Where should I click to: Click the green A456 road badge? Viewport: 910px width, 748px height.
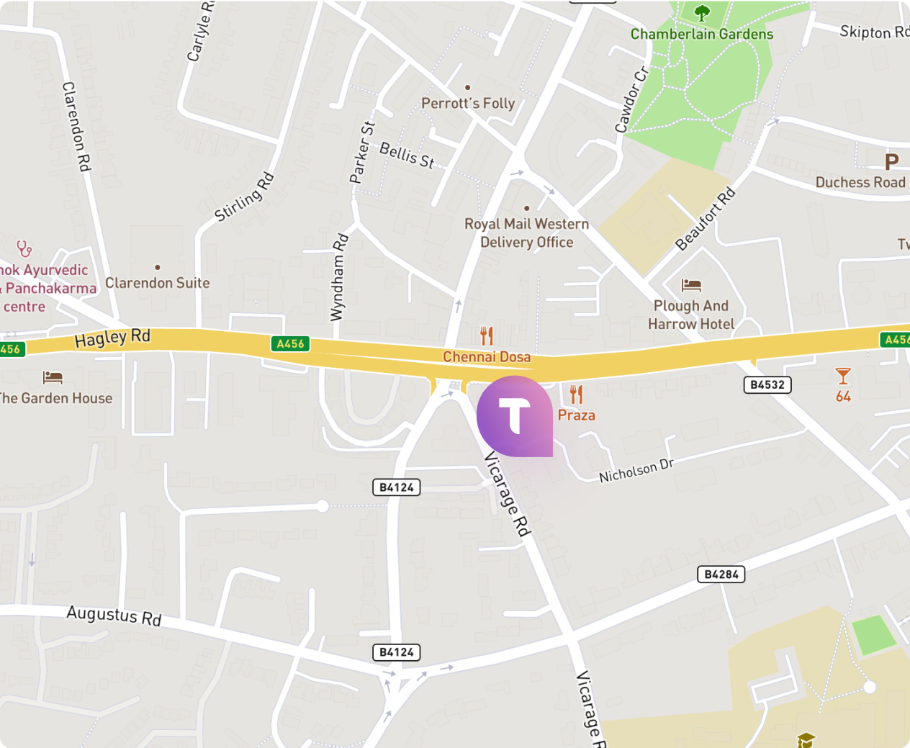pyautogui.click(x=290, y=343)
